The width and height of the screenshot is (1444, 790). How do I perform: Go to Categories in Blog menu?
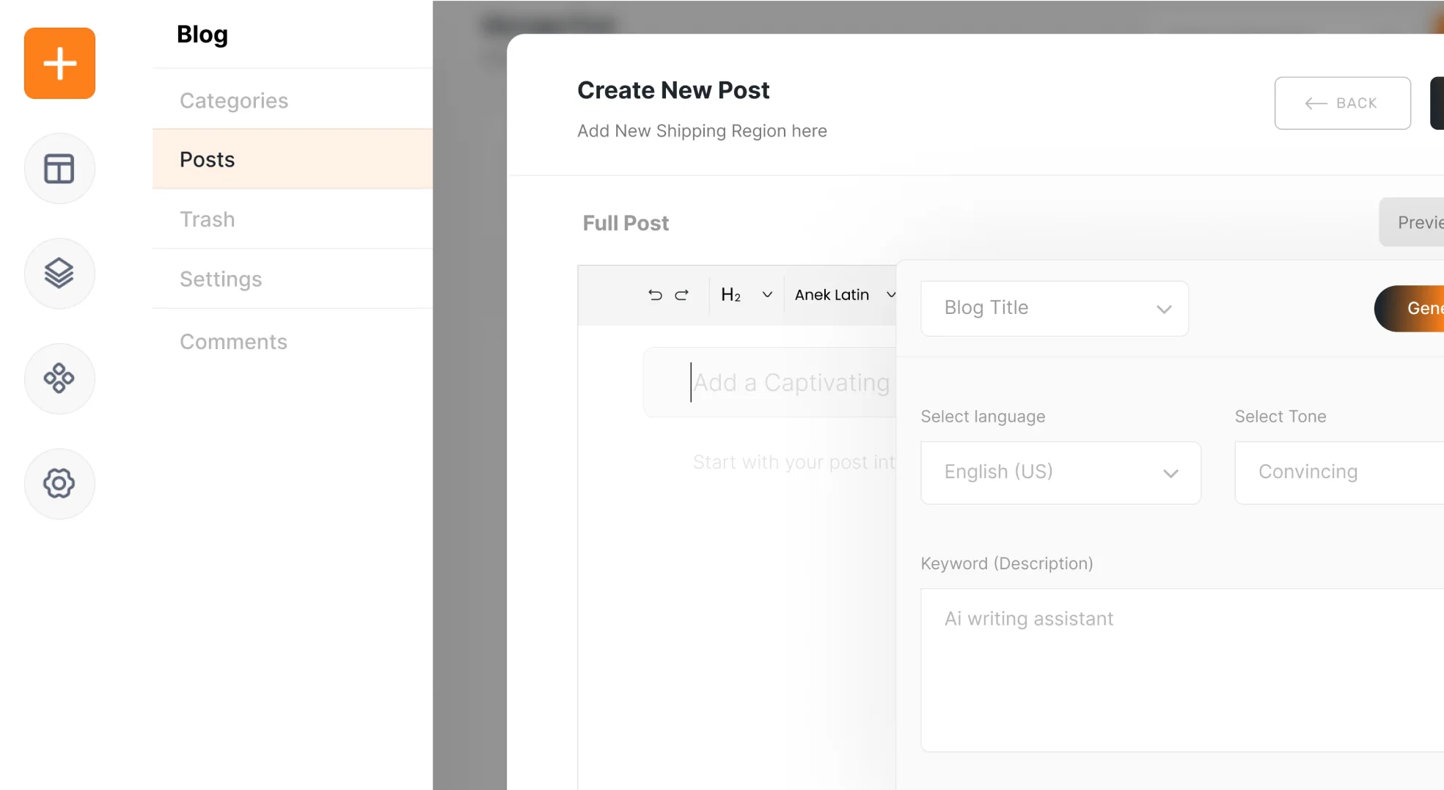pyautogui.click(x=234, y=100)
